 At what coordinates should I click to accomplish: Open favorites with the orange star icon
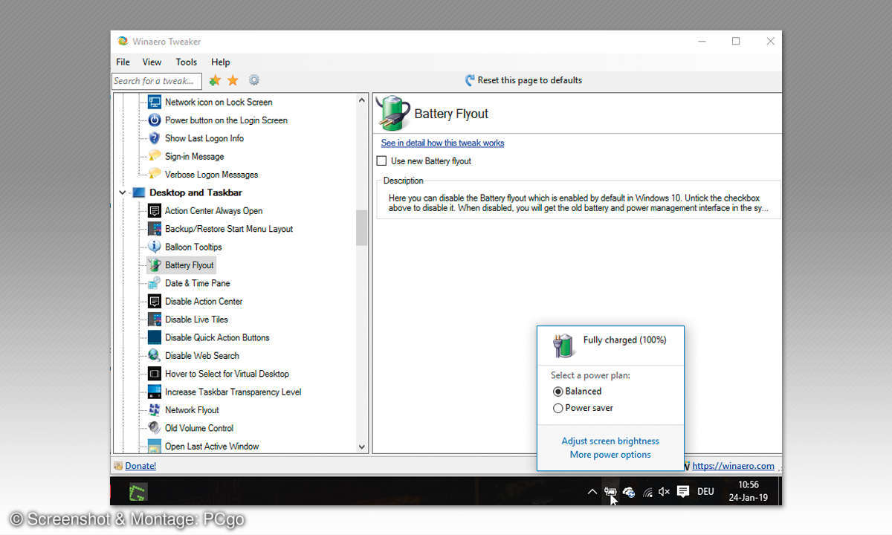coord(233,80)
